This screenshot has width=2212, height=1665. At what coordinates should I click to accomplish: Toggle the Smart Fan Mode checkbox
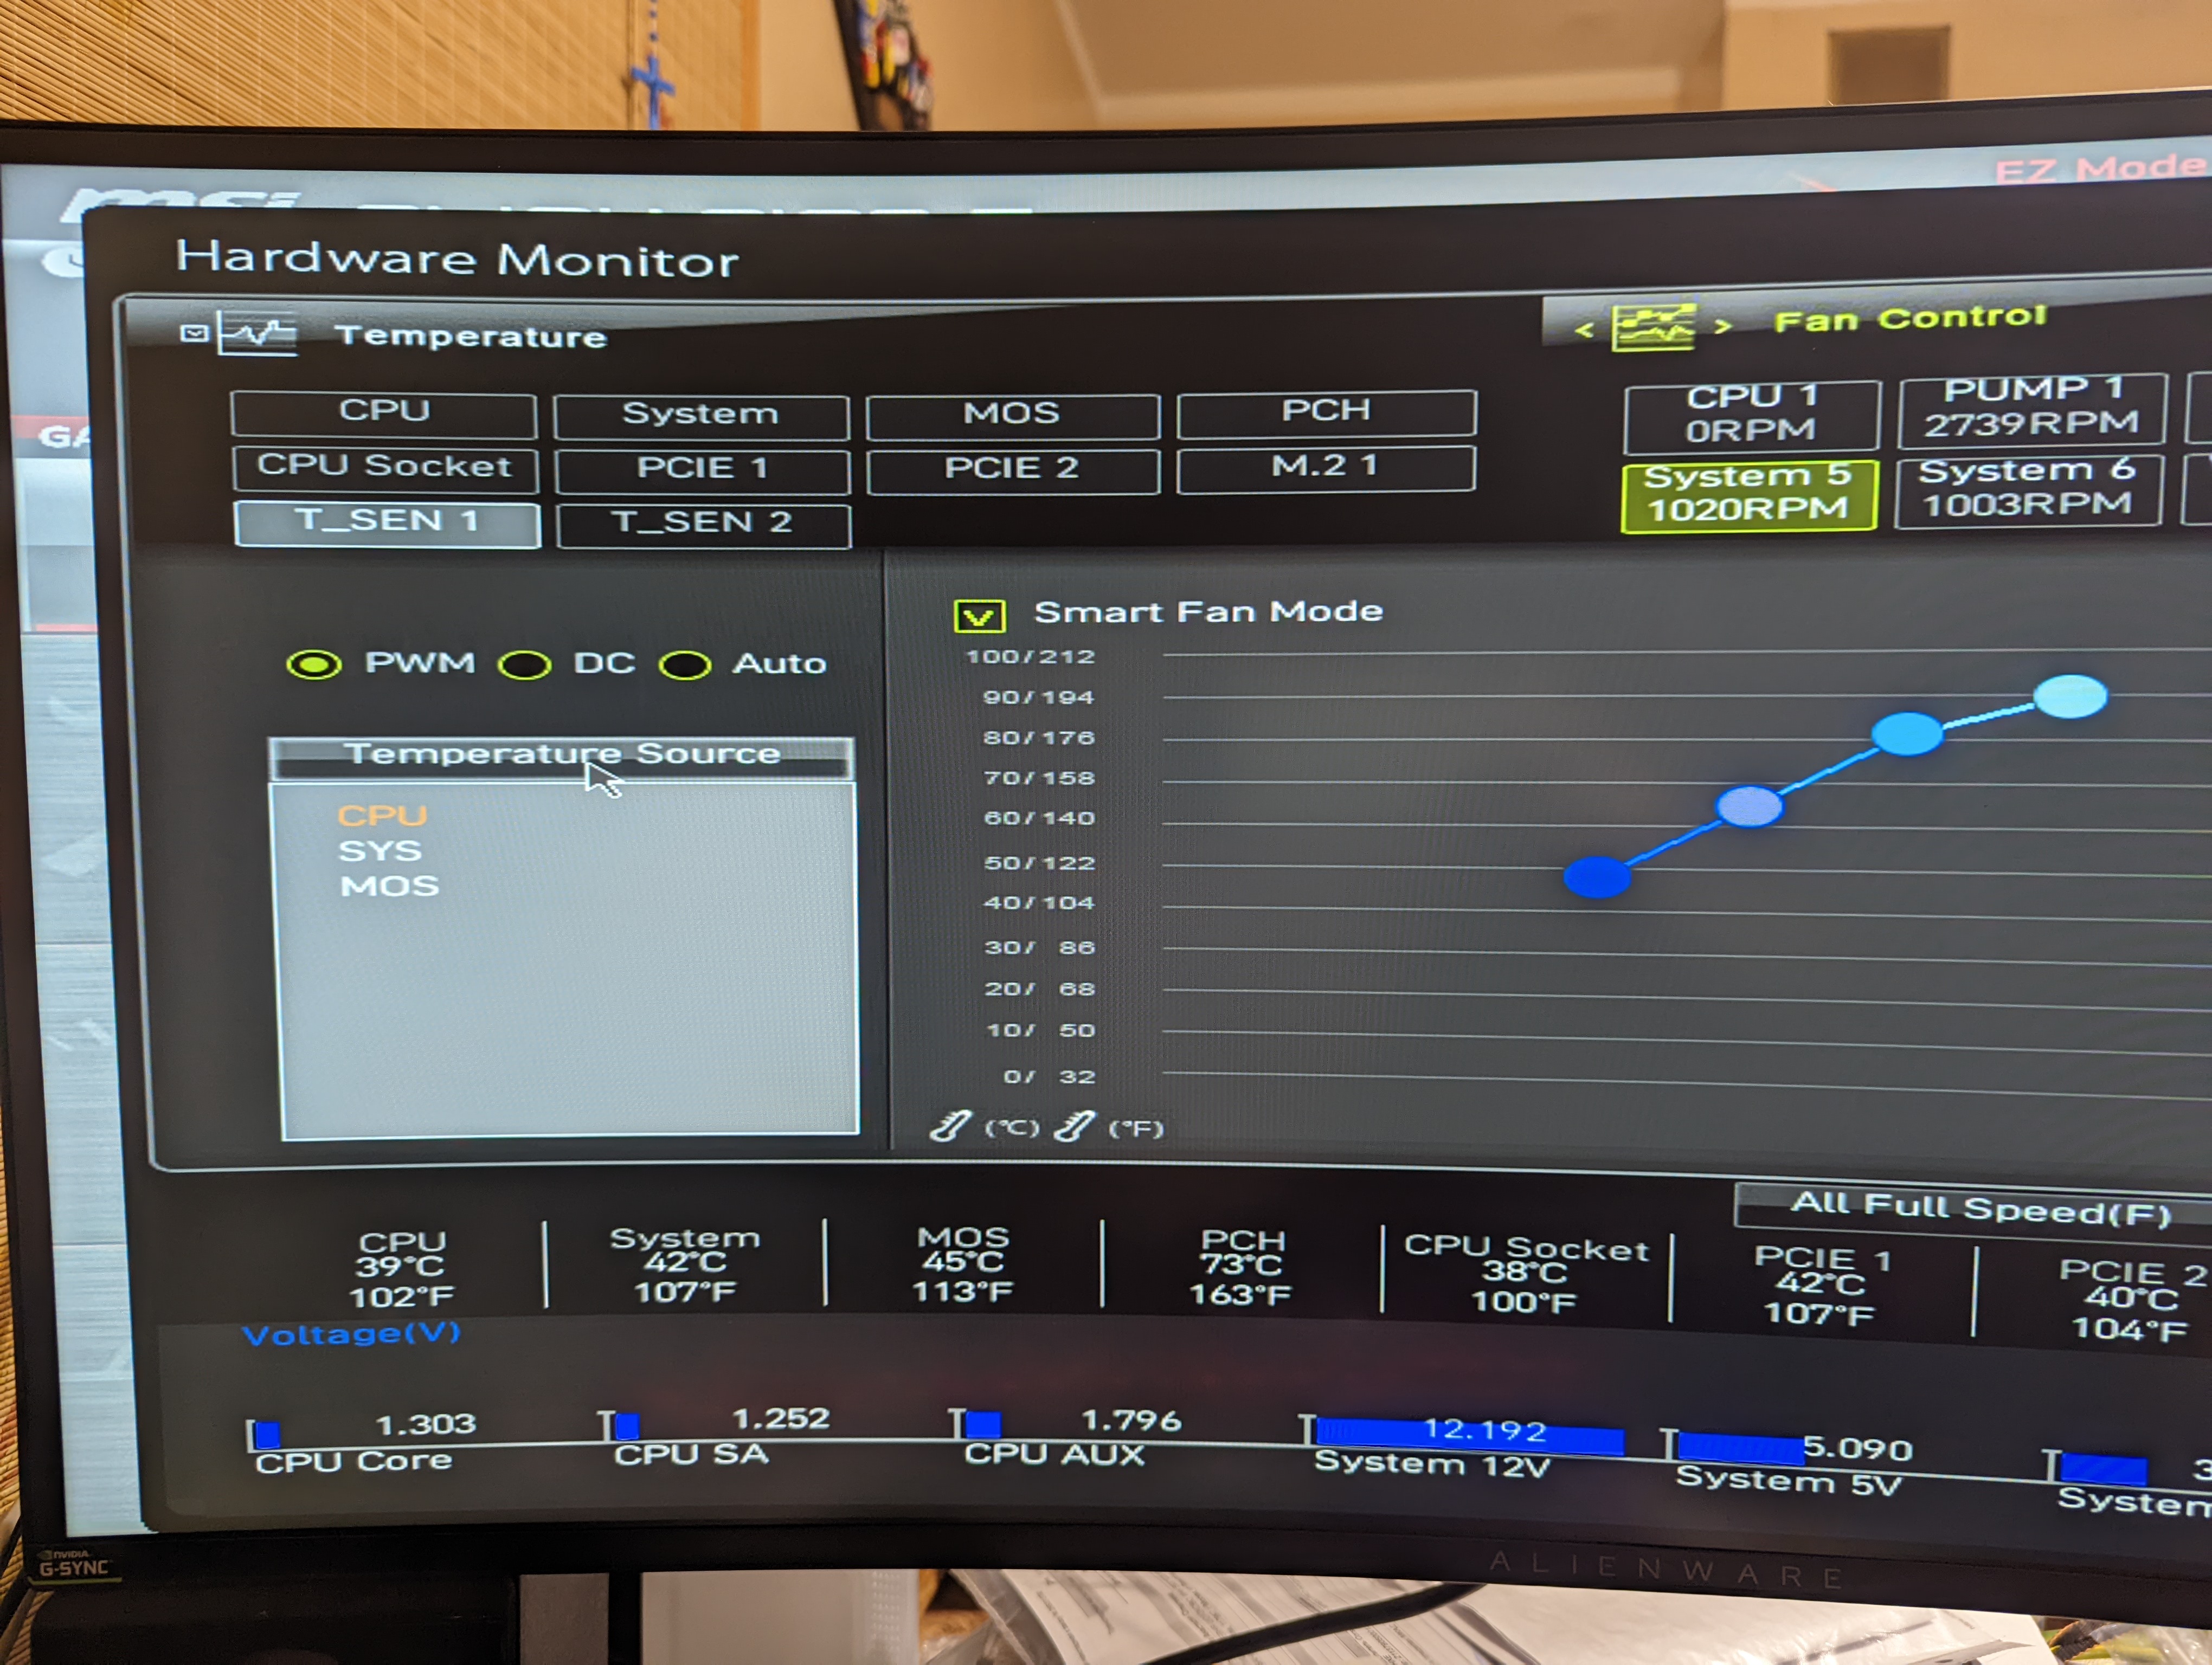979,616
